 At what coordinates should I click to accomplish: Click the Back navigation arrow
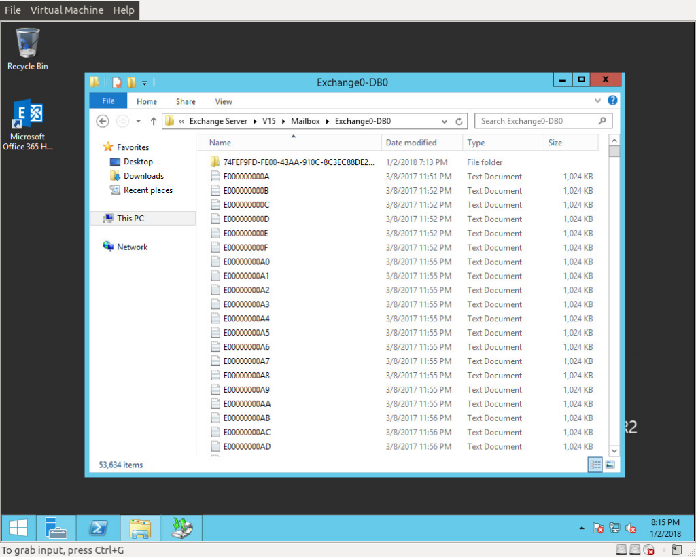click(103, 121)
